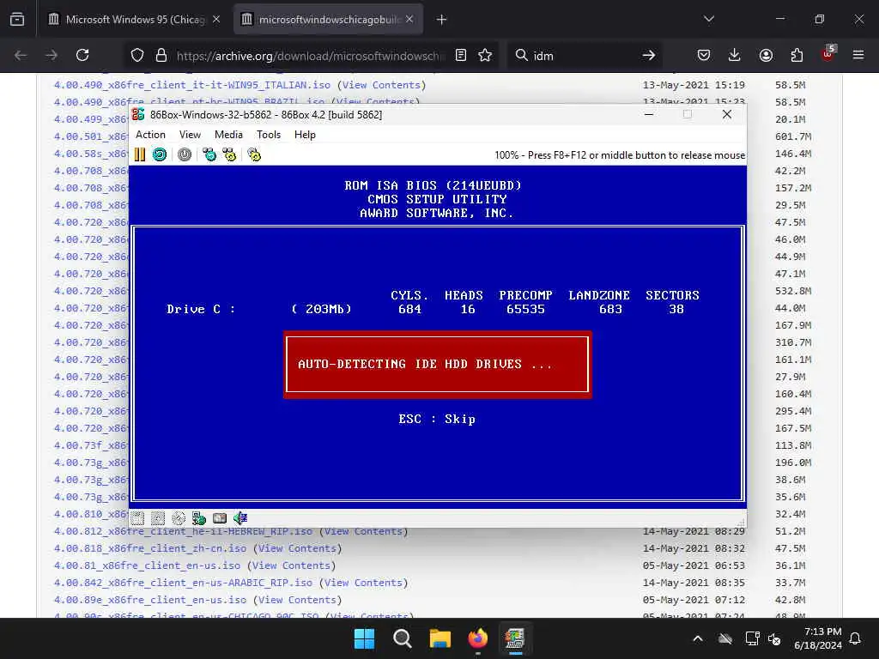
Task: Open the Firefox hamburger application menu
Action: pos(858,55)
